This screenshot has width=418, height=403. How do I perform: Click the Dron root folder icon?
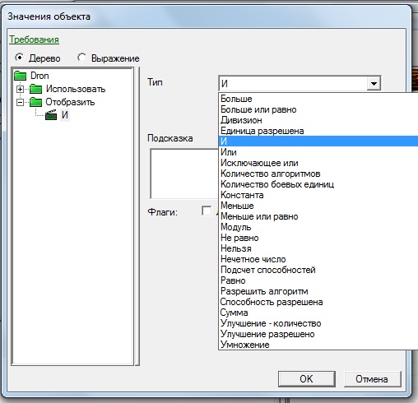pyautogui.click(x=20, y=76)
